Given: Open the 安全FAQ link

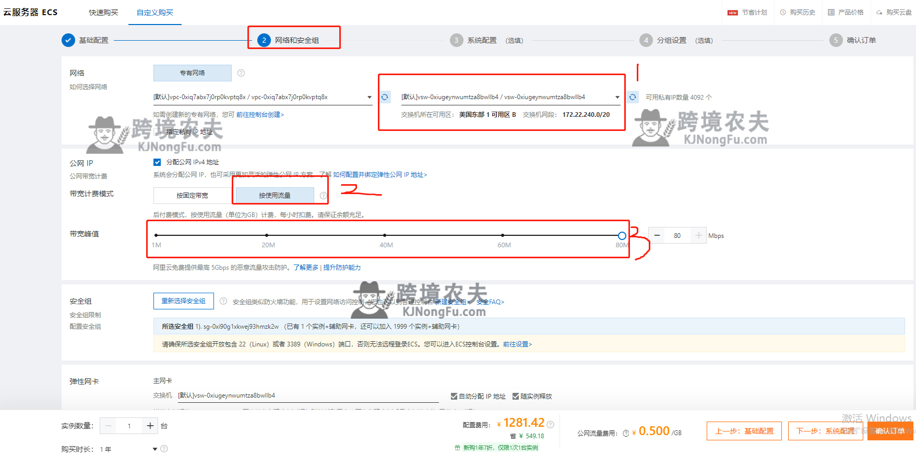Looking at the screenshot, I should point(490,302).
